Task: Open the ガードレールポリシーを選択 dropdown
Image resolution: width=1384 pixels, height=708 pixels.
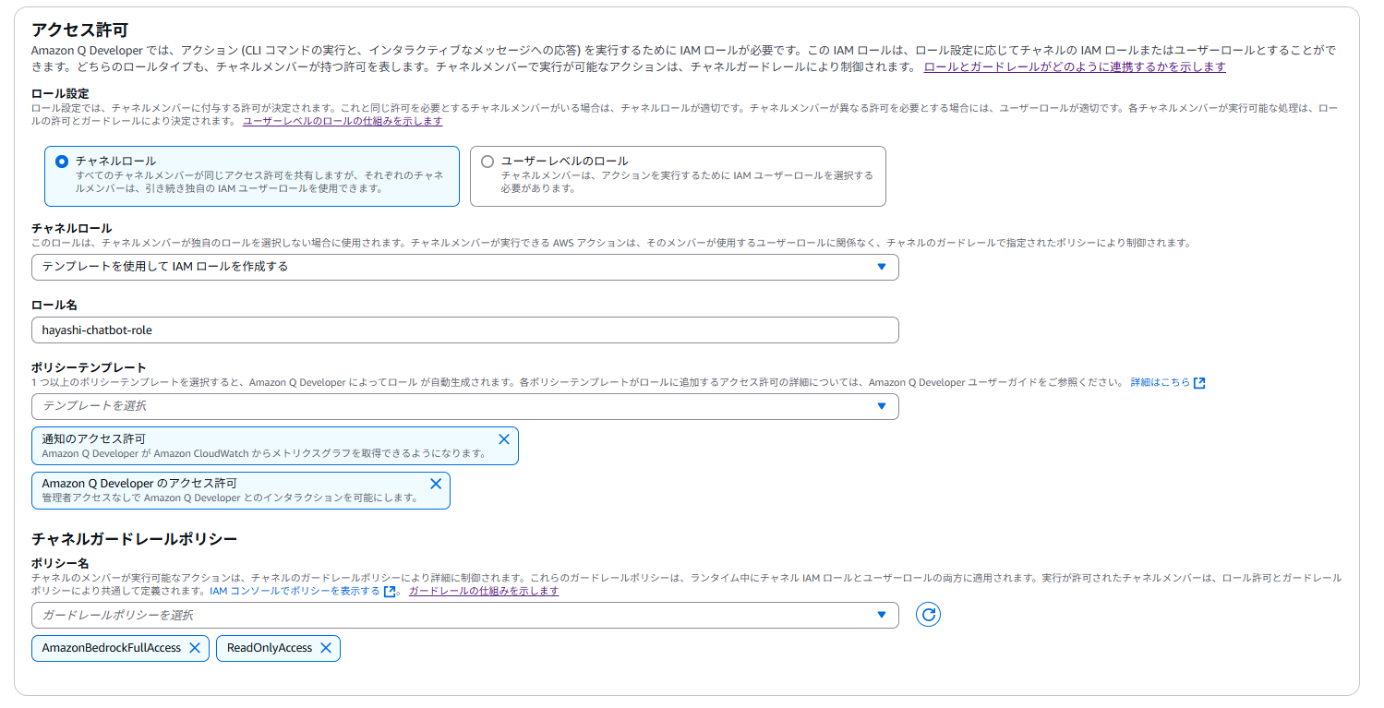Action: point(464,615)
